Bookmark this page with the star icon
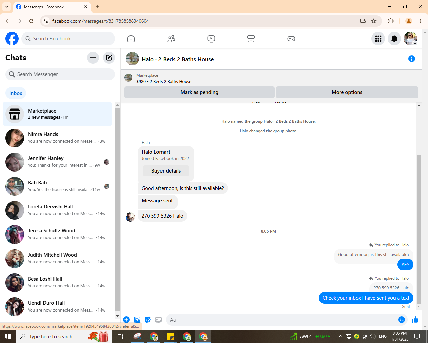This screenshot has width=428, height=343. (374, 21)
